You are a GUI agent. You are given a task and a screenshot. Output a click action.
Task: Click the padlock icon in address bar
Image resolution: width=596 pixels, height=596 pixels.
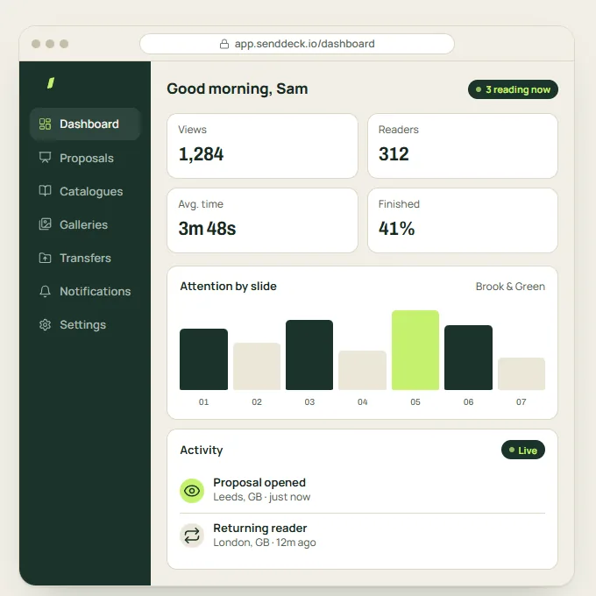point(224,44)
